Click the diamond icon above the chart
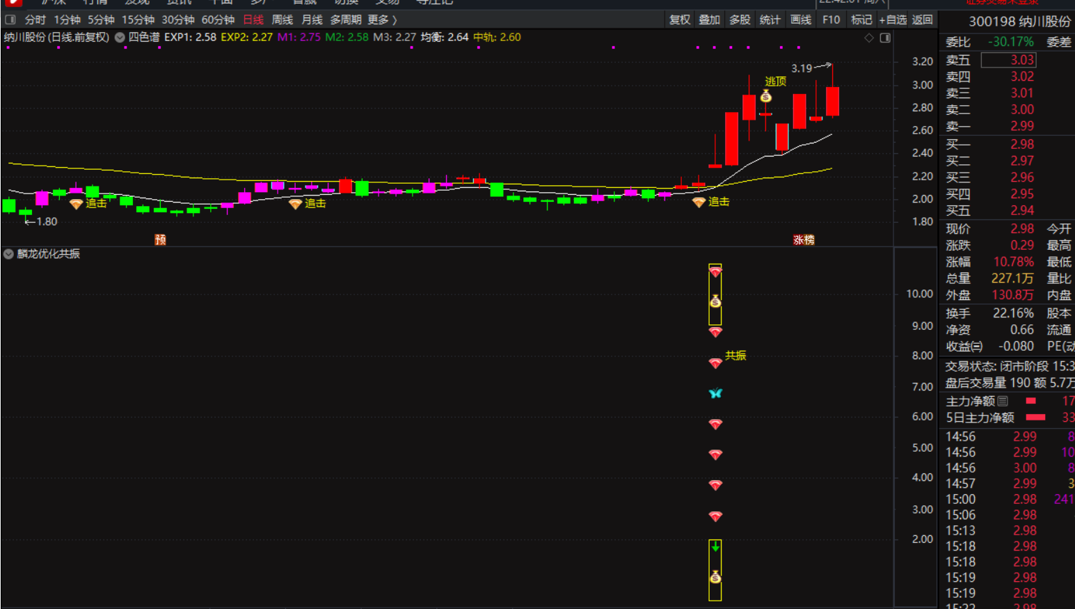The width and height of the screenshot is (1075, 609). (x=869, y=38)
